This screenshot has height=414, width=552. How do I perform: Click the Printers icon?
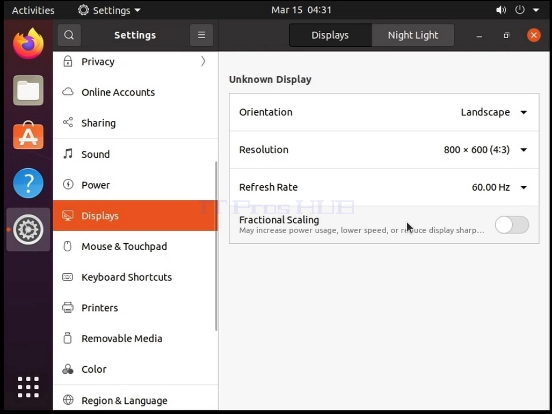point(68,307)
